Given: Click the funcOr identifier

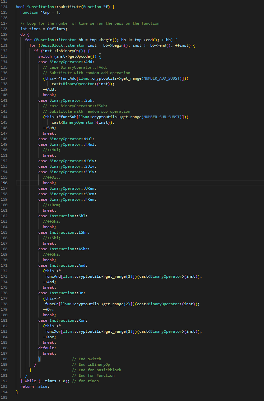Looking at the screenshot, I should 52,304.
